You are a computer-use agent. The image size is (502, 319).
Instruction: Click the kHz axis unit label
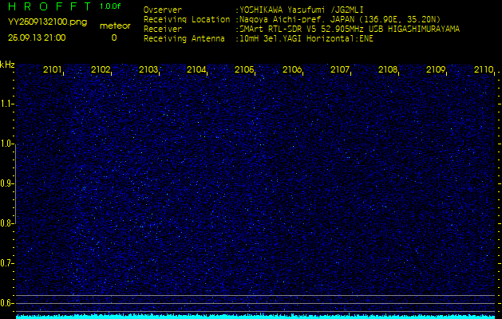[x=7, y=65]
